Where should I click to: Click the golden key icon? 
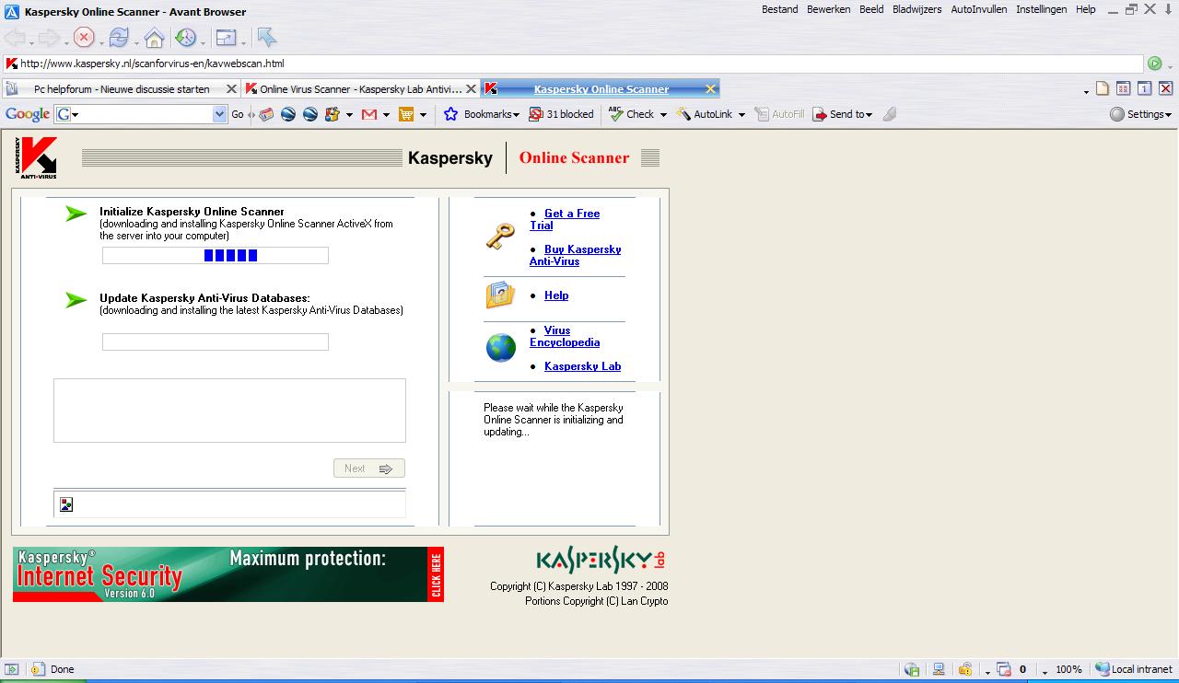click(x=500, y=237)
